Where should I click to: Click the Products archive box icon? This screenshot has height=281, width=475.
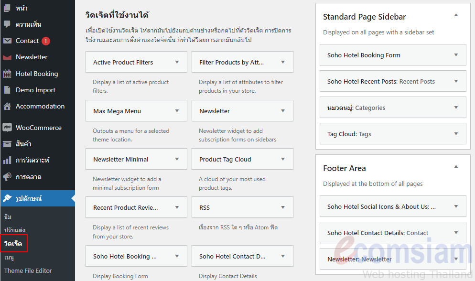tap(7, 144)
